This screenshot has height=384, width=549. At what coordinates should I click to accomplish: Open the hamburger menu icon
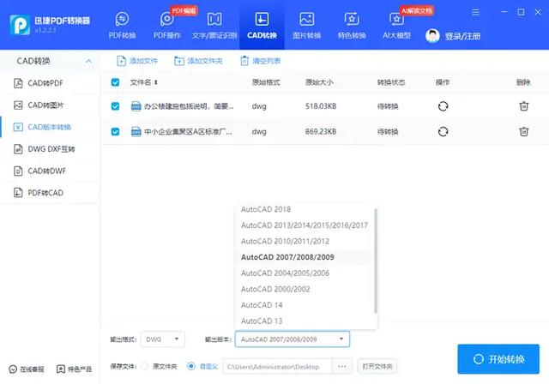475,13
